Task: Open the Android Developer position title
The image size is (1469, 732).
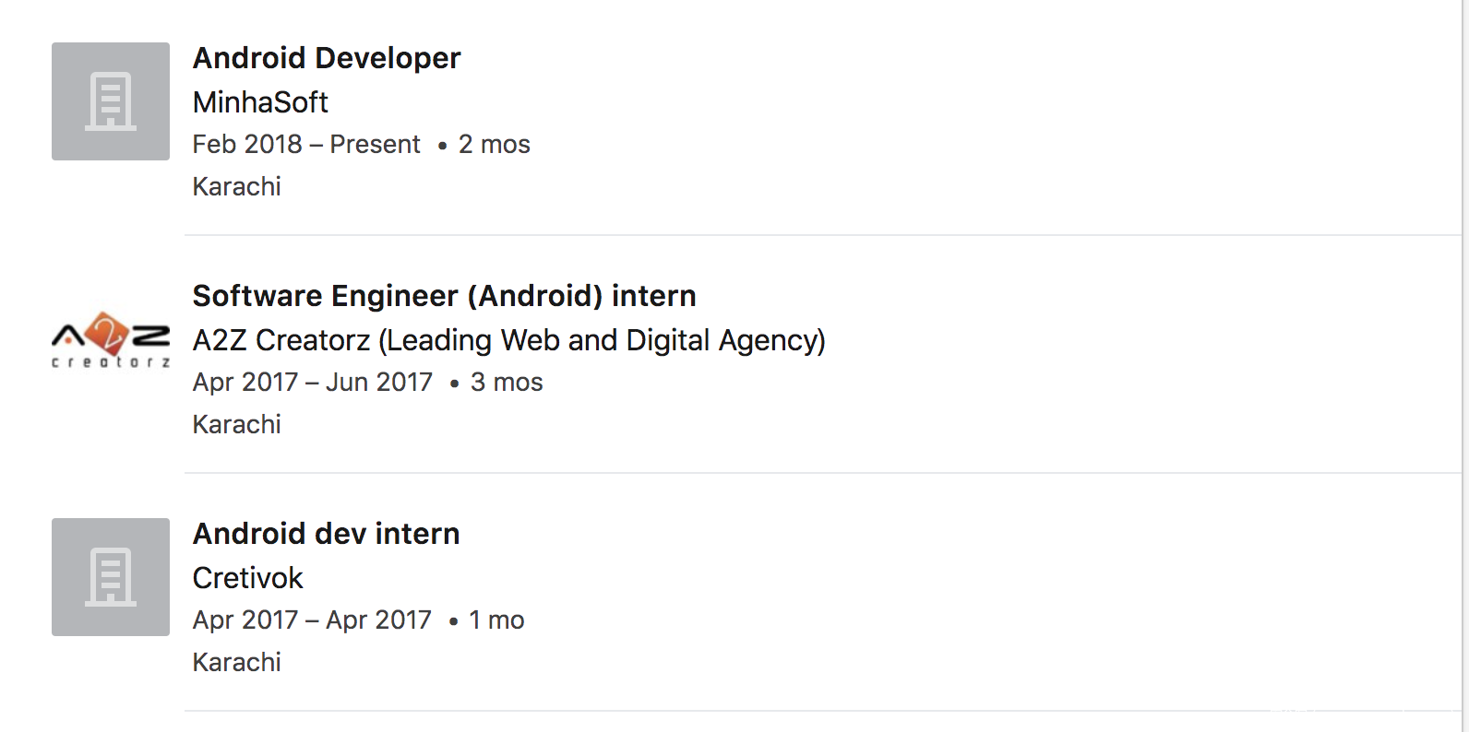Action: click(326, 58)
